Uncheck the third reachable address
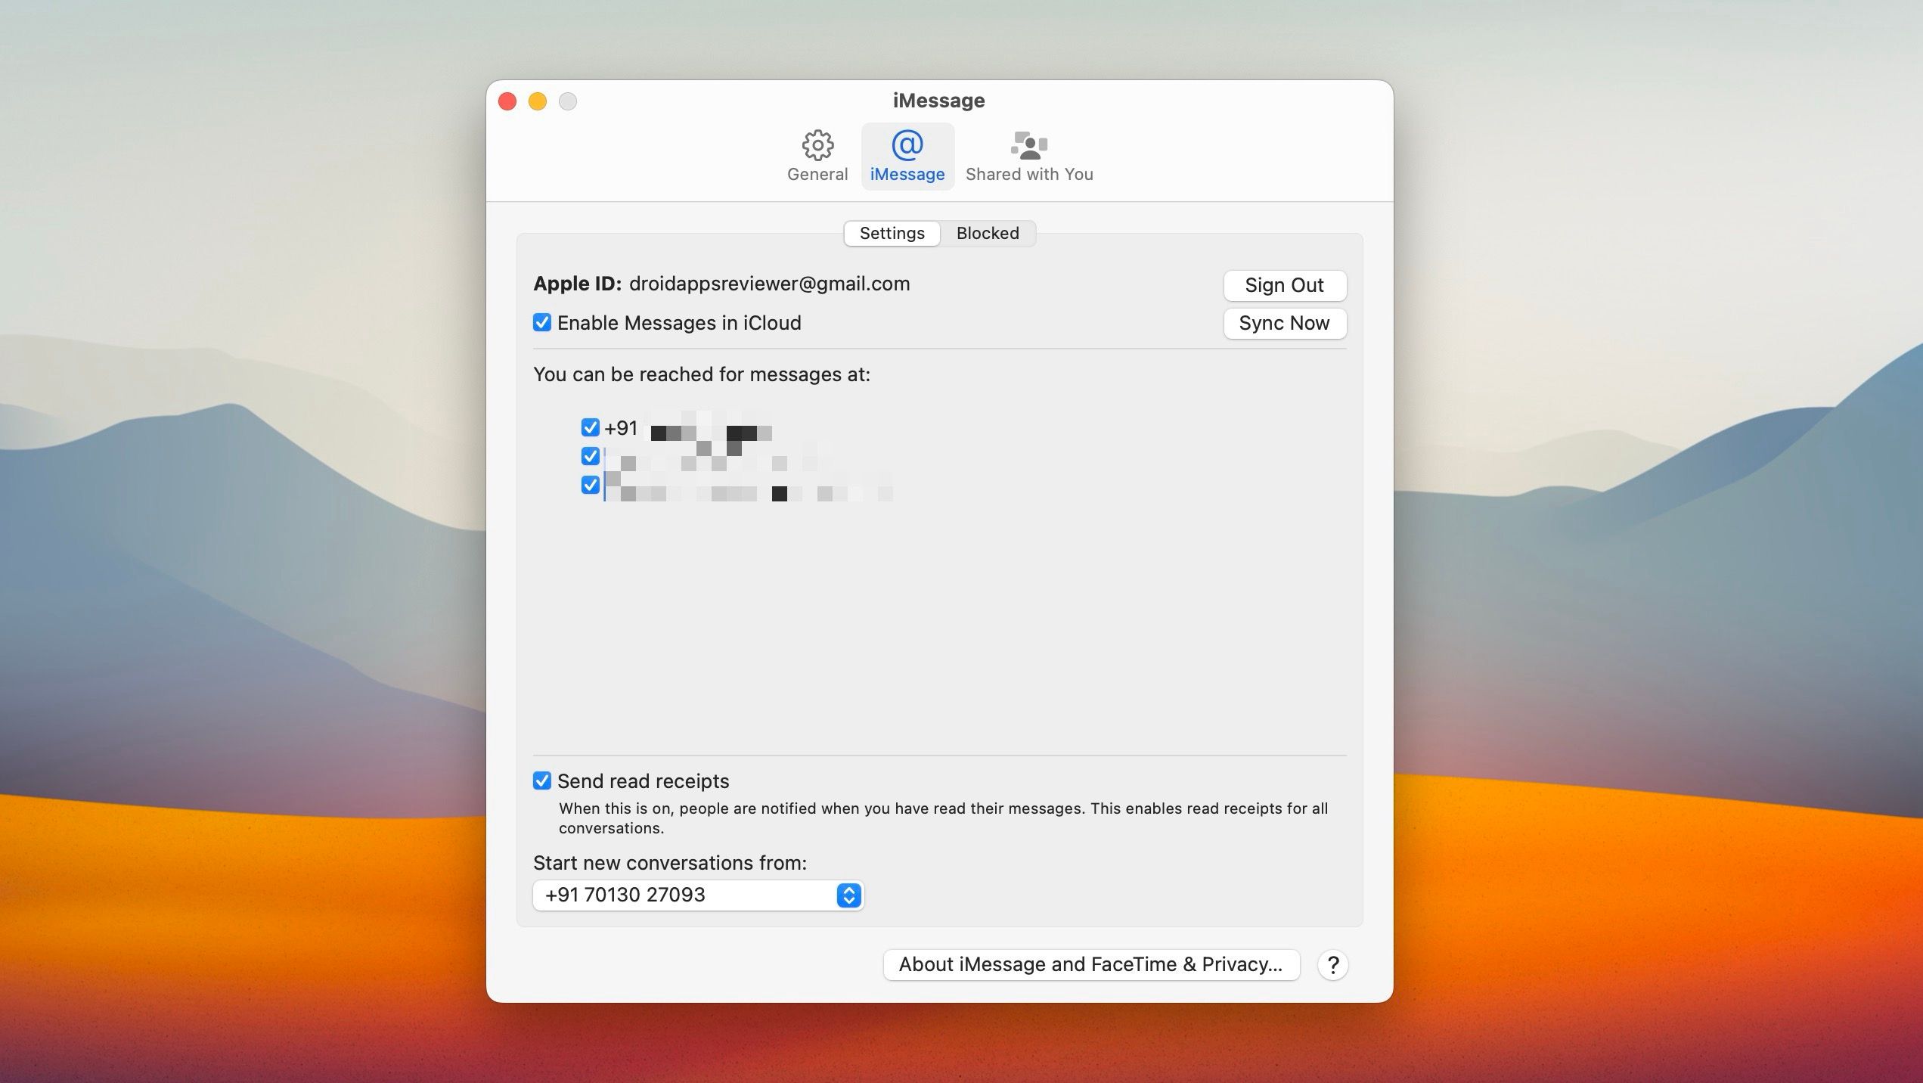This screenshot has width=1923, height=1083. 591,485
